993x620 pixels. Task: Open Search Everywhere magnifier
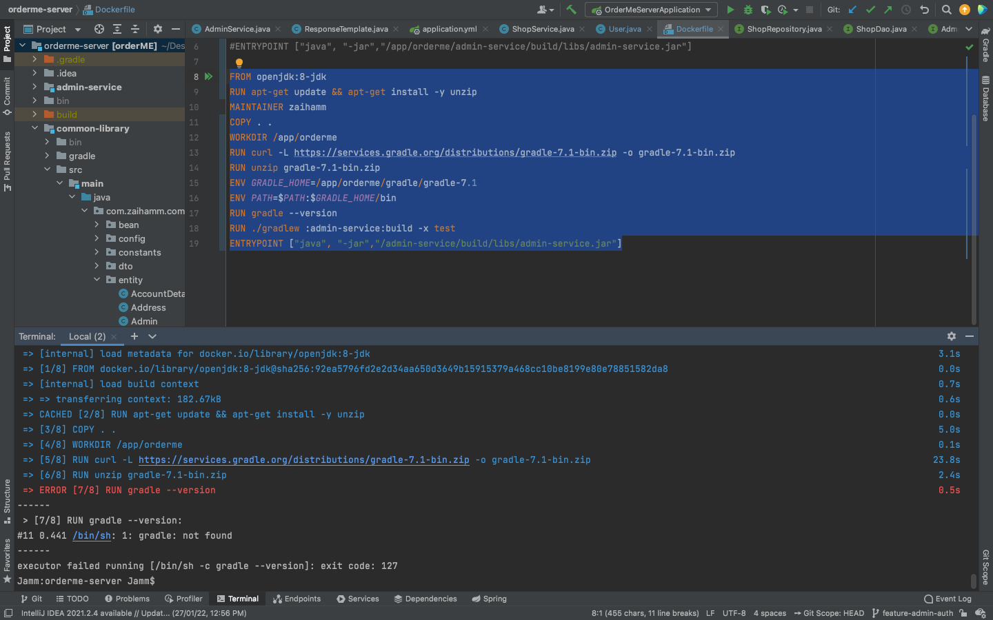pos(947,10)
